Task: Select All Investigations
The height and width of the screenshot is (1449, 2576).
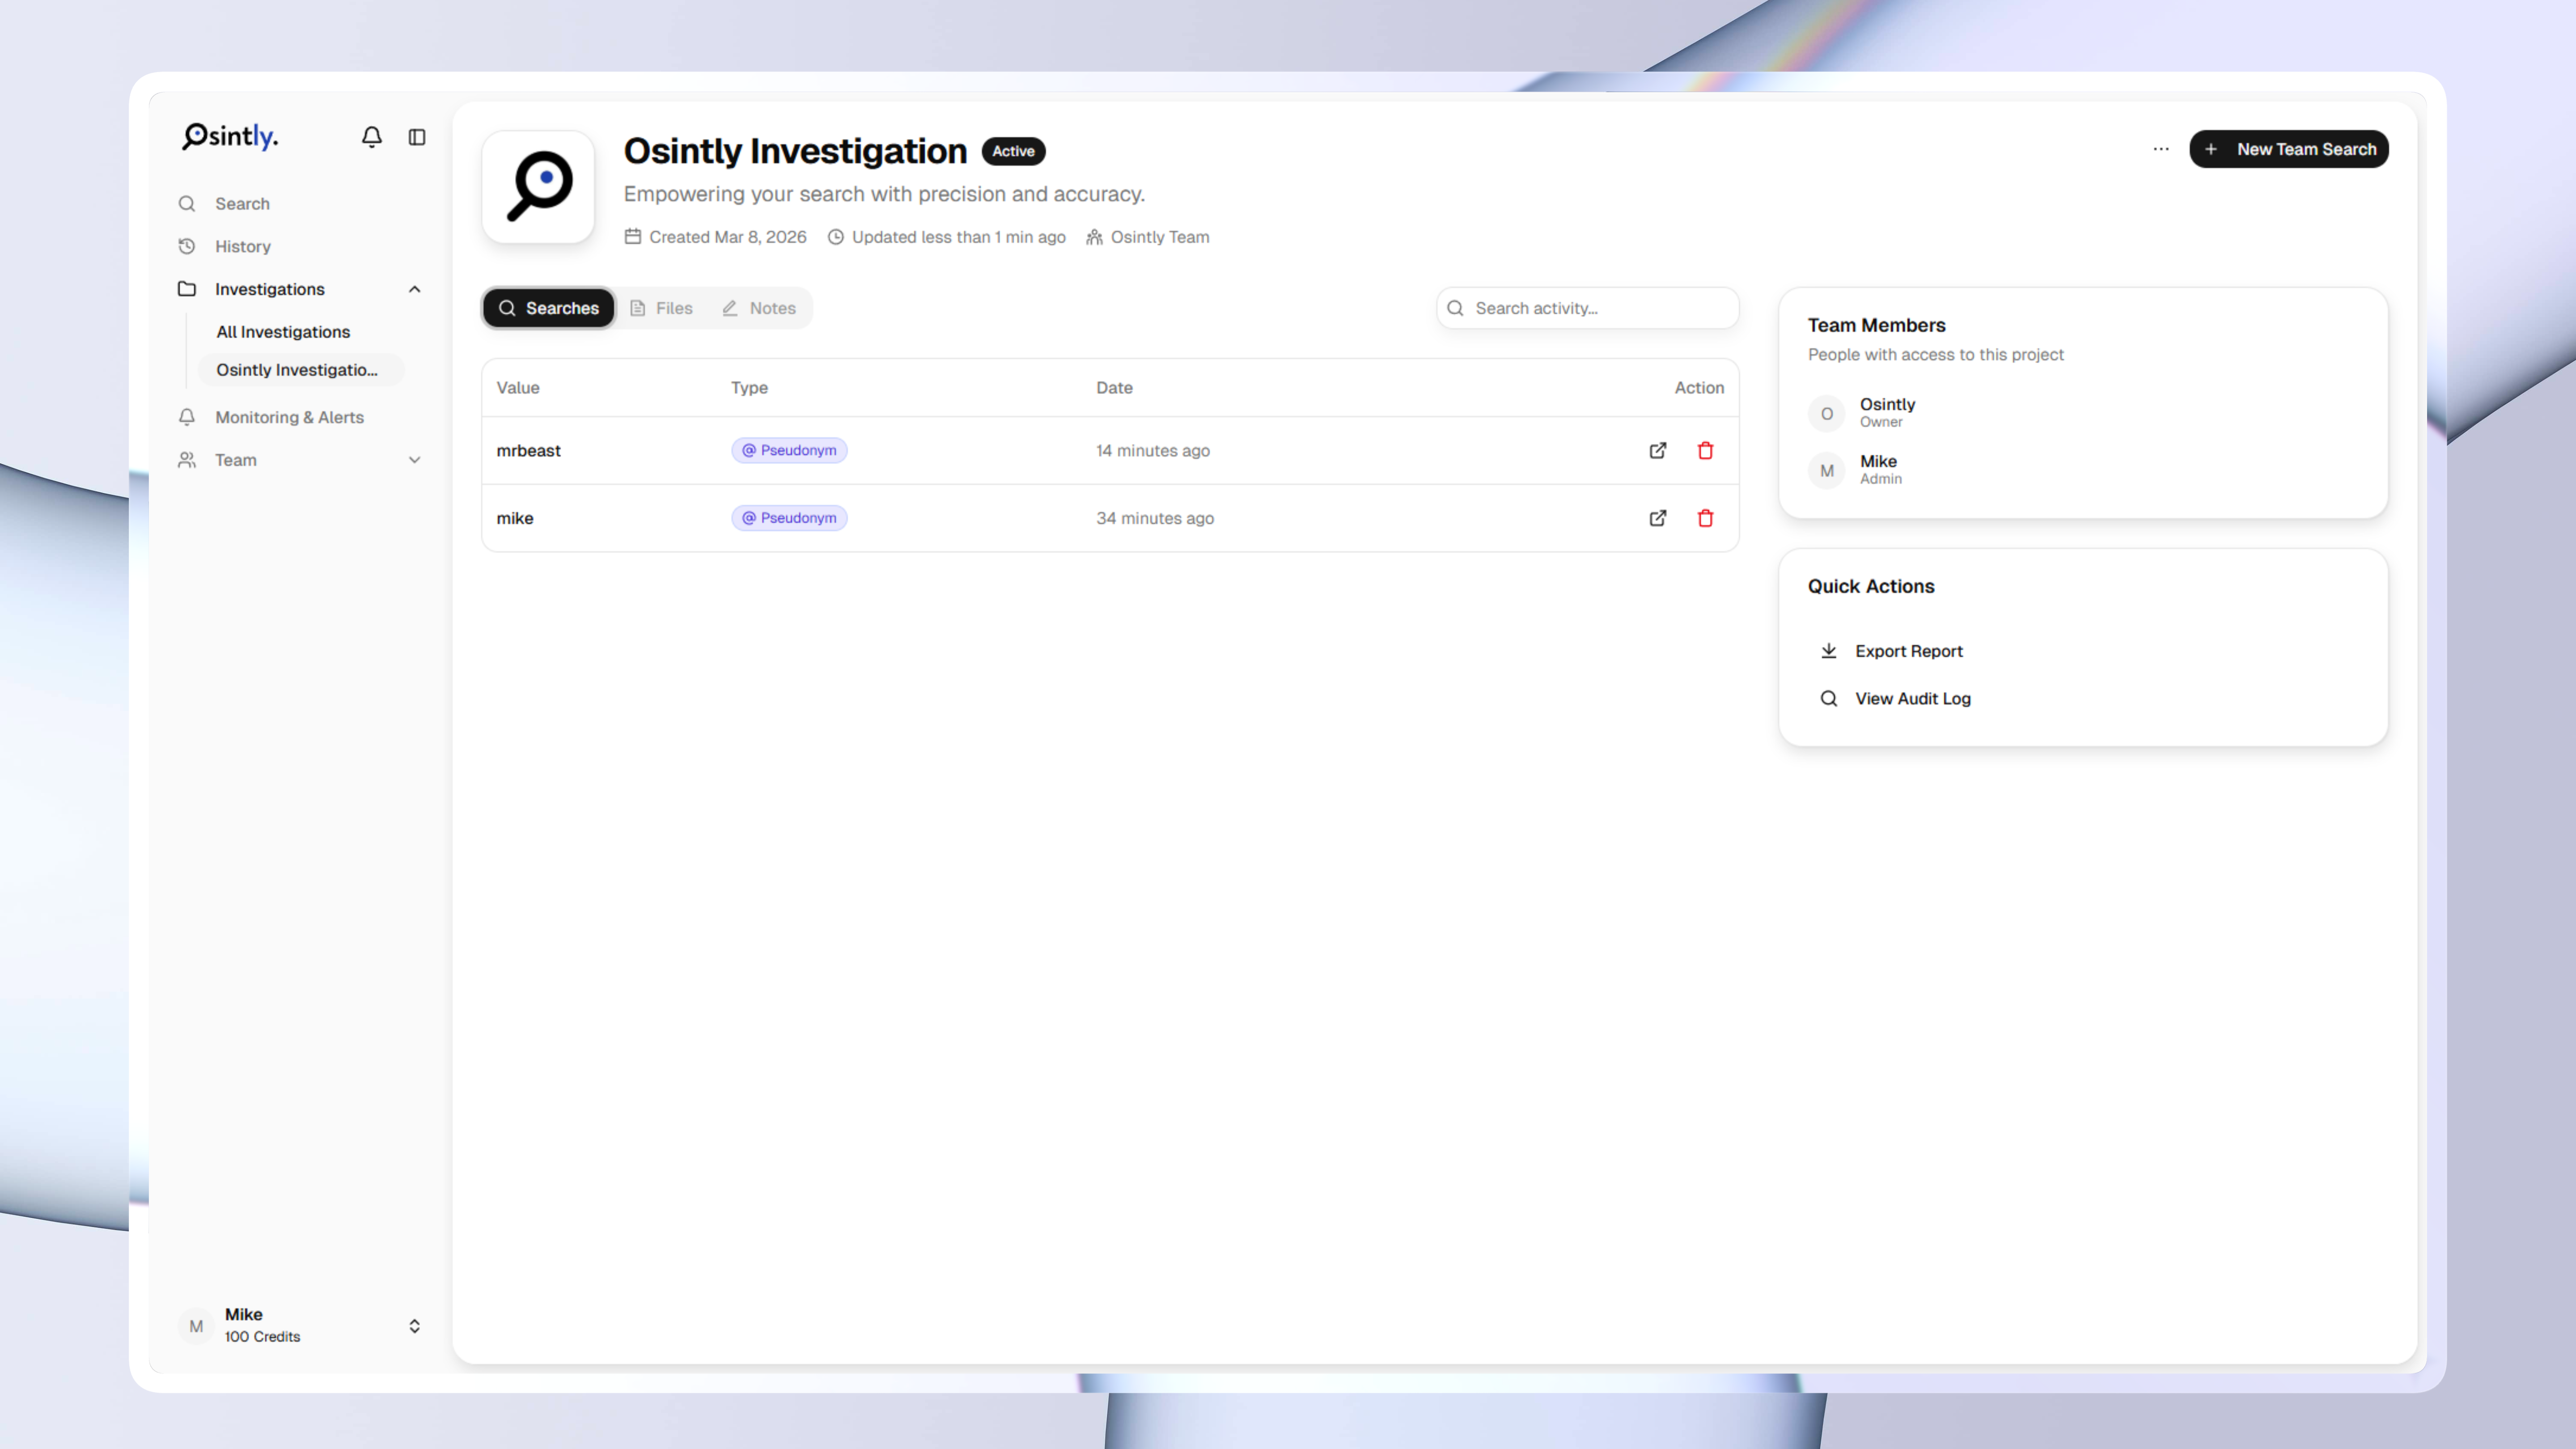Action: [283, 332]
